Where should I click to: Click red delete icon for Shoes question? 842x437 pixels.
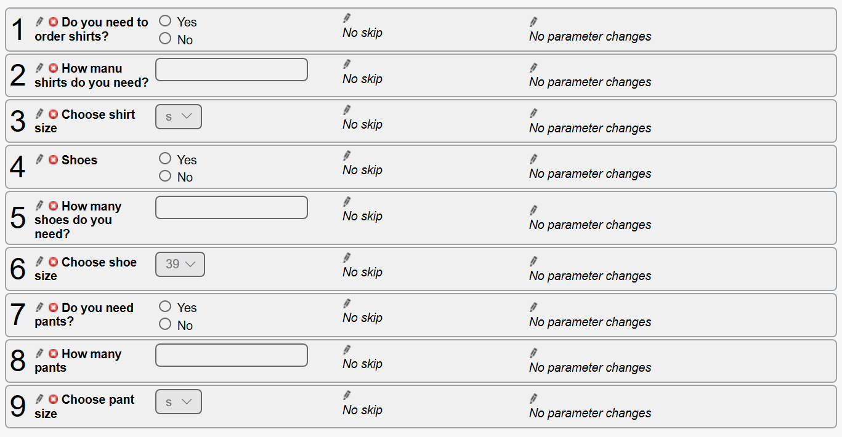click(54, 160)
